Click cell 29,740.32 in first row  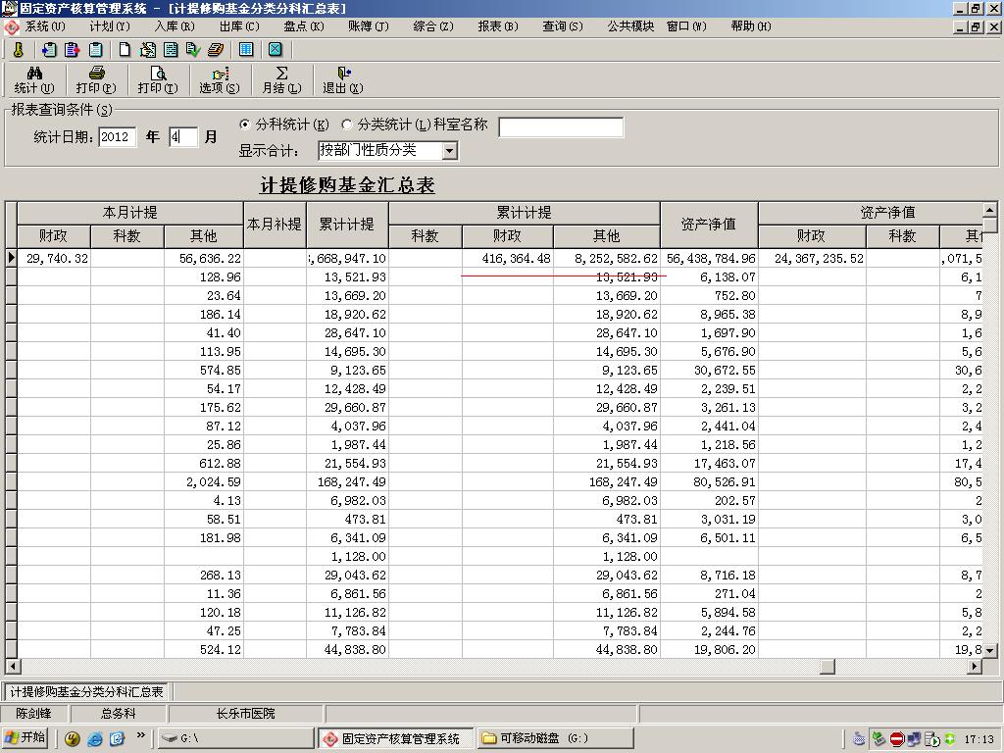[54, 258]
